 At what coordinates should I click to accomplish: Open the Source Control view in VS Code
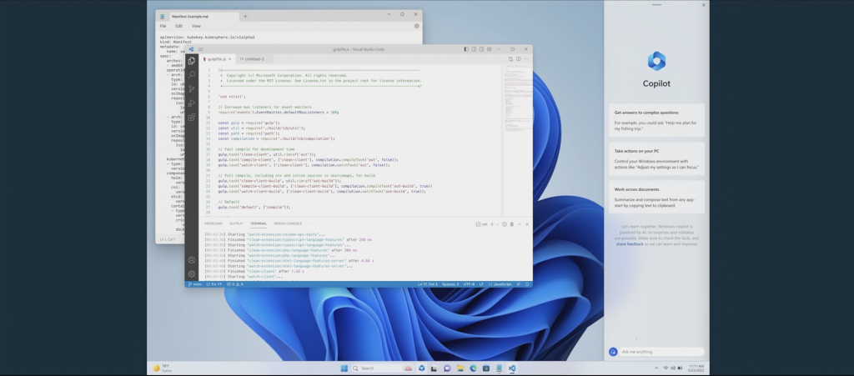[x=191, y=88]
